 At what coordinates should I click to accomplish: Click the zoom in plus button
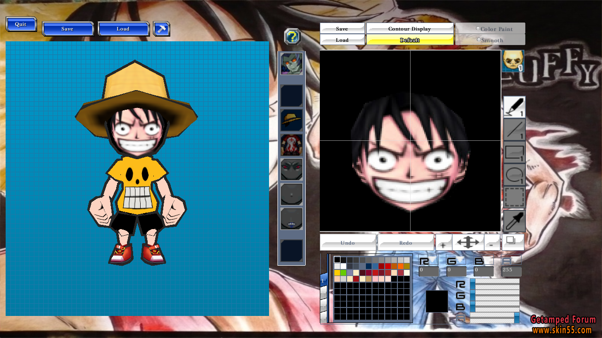(443, 243)
